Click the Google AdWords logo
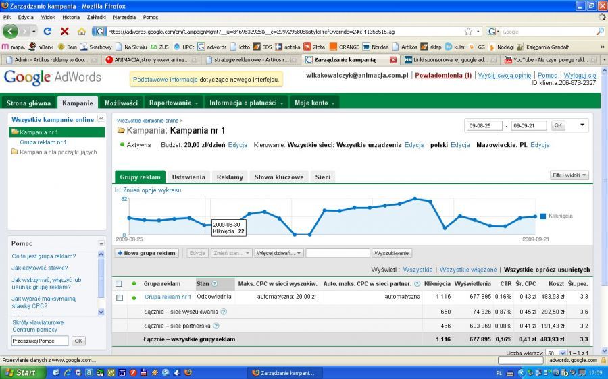 point(52,77)
